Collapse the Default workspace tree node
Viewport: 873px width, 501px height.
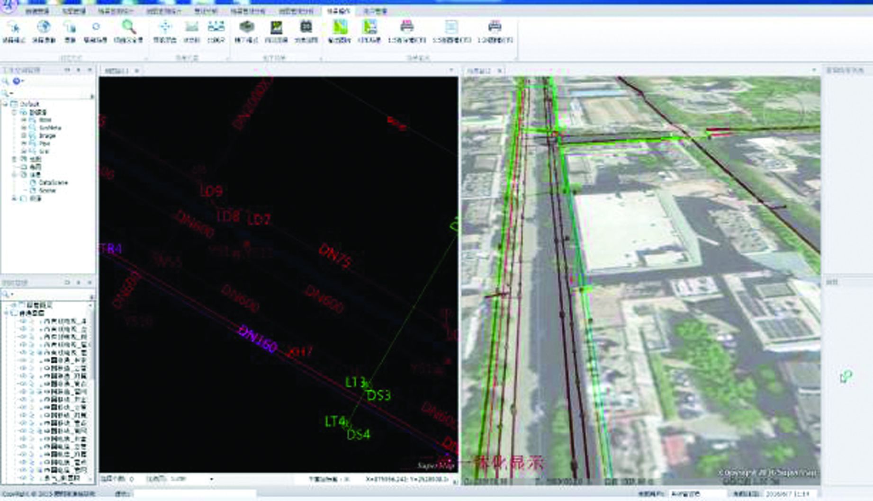coord(5,104)
